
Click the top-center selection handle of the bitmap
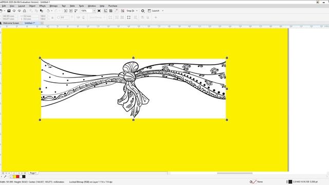tap(134, 58)
